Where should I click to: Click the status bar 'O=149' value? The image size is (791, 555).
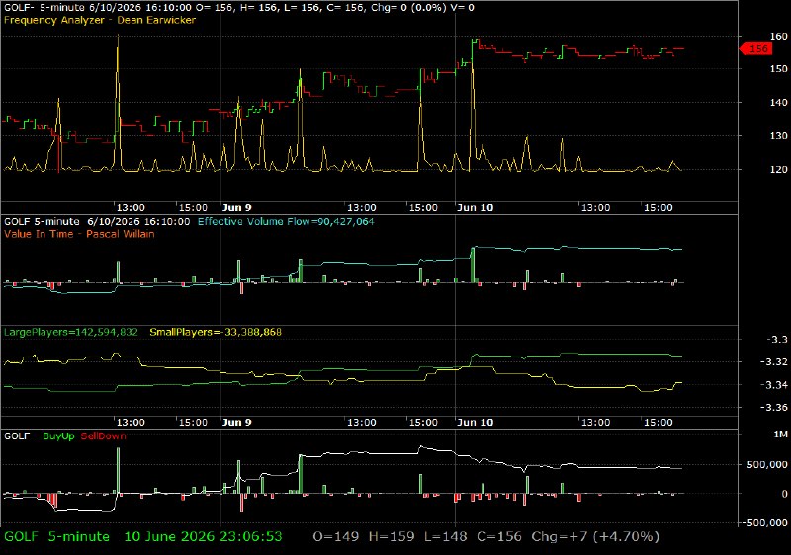pos(336,537)
